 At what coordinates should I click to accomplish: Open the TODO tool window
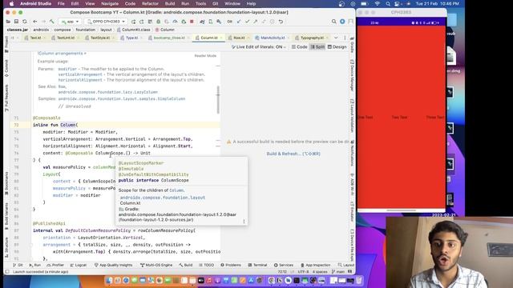[x=207, y=265]
